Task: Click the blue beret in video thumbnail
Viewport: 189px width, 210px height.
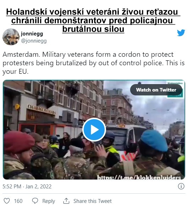Action: [154, 140]
